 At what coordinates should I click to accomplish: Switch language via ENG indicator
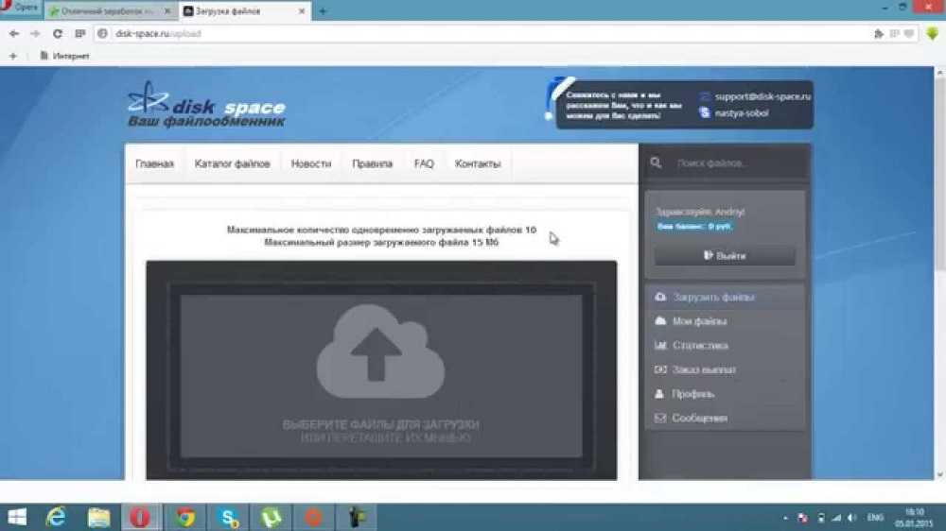[875, 518]
